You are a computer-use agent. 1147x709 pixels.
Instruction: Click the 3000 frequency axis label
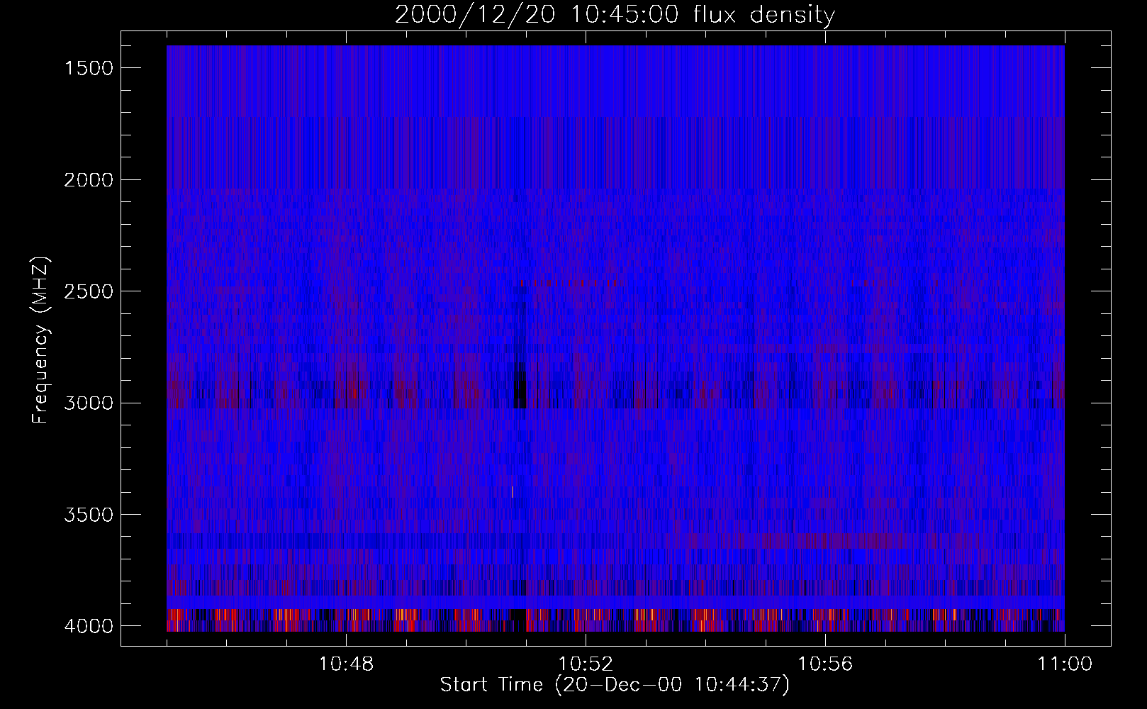pos(89,403)
